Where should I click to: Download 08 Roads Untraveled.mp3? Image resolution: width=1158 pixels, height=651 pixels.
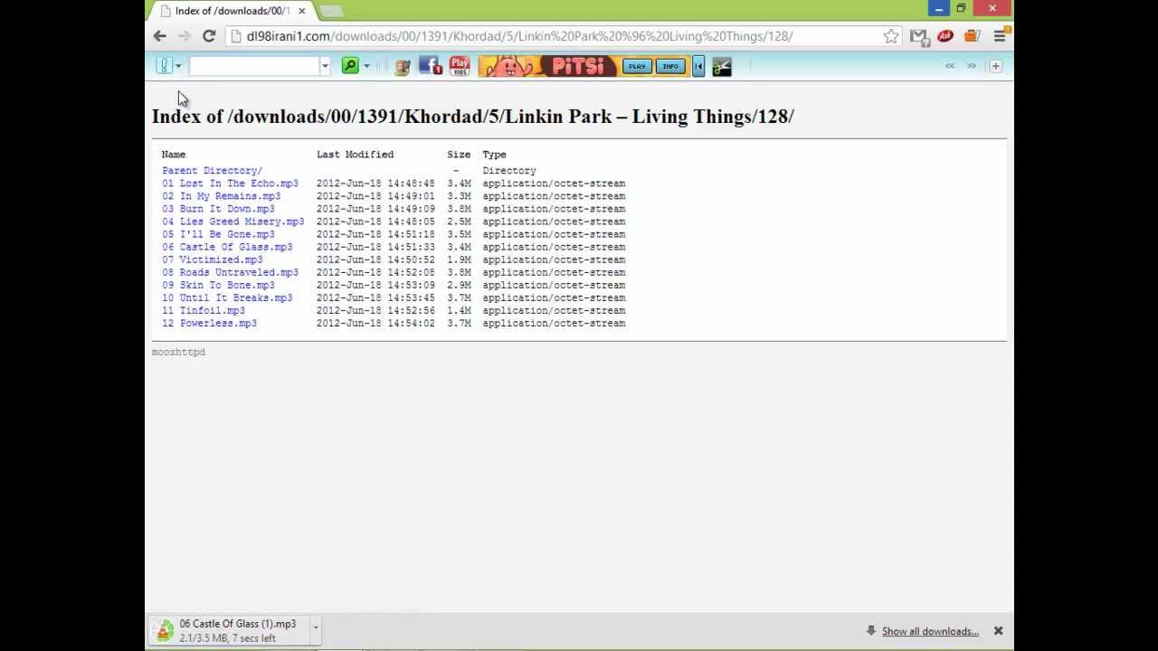[x=230, y=272]
